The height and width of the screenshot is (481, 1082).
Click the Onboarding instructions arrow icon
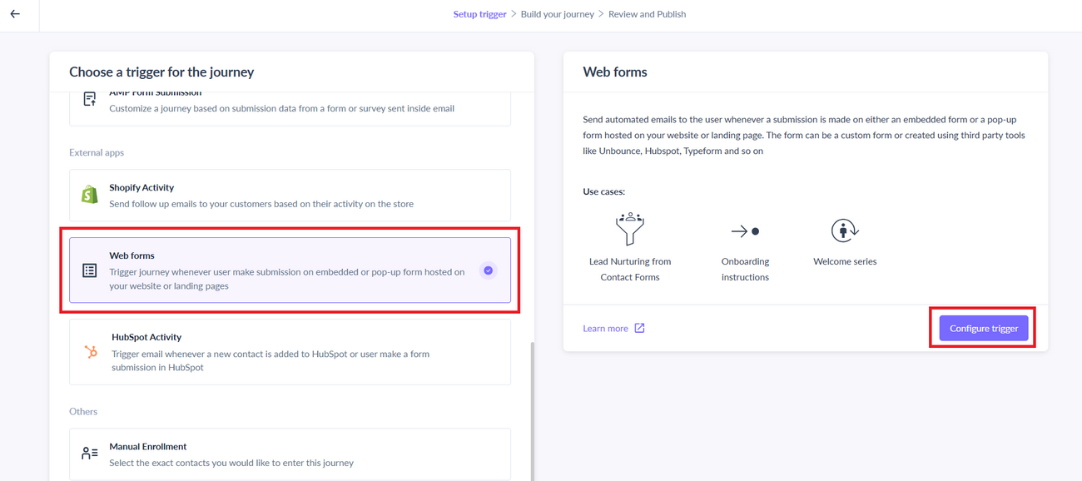click(x=745, y=231)
